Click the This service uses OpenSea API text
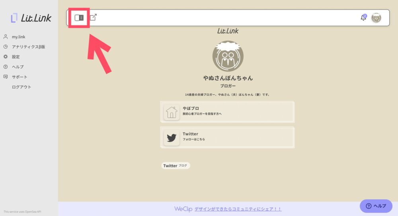Viewport: 398px width, 216px height. 22,212
